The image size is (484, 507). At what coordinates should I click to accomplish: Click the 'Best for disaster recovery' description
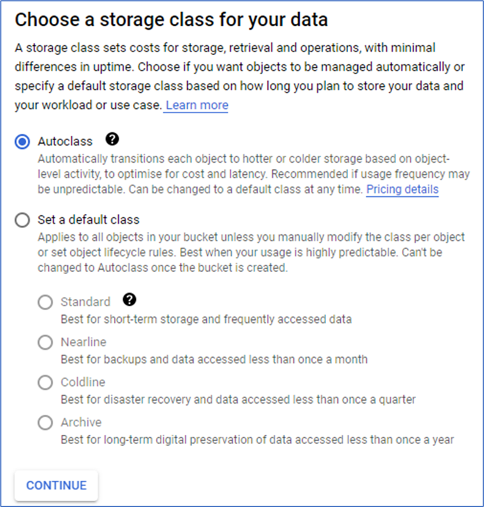[x=238, y=399]
